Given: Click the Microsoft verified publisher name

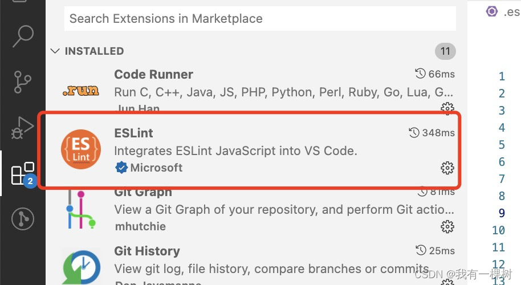Looking at the screenshot, I should [x=156, y=168].
